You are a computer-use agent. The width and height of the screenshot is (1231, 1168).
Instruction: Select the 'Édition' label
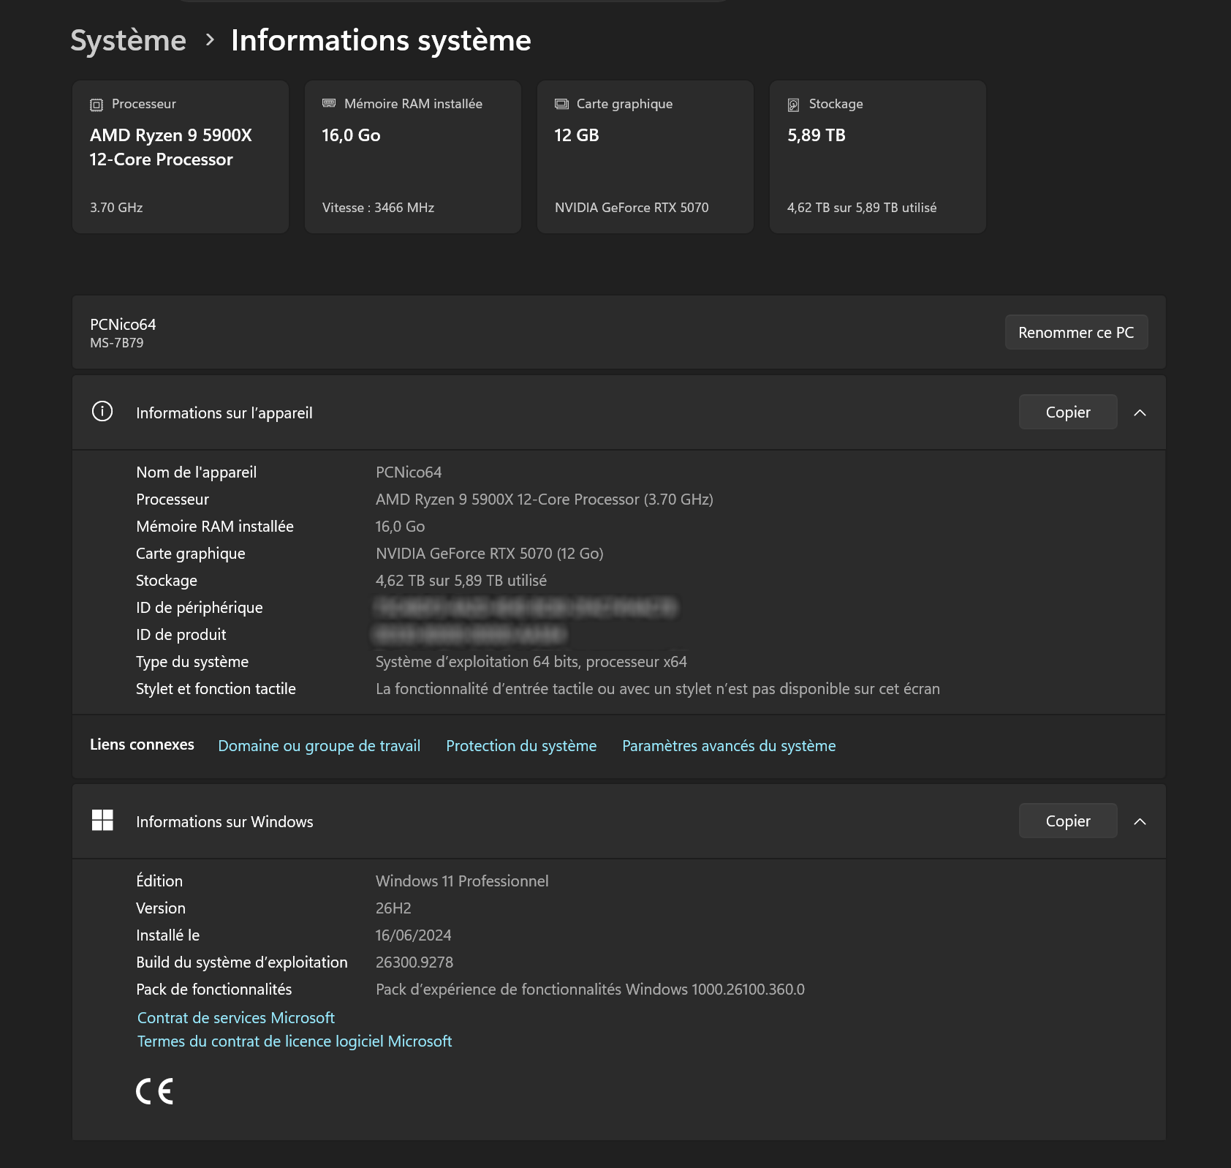(x=159, y=881)
